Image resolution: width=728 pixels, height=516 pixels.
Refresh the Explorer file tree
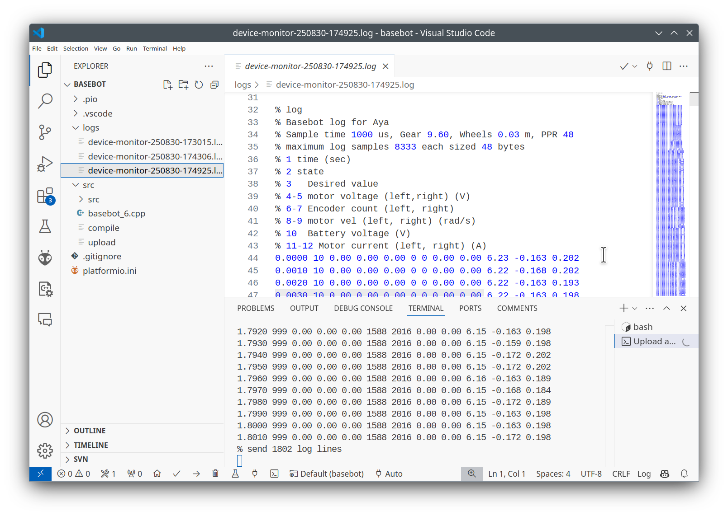pos(199,84)
